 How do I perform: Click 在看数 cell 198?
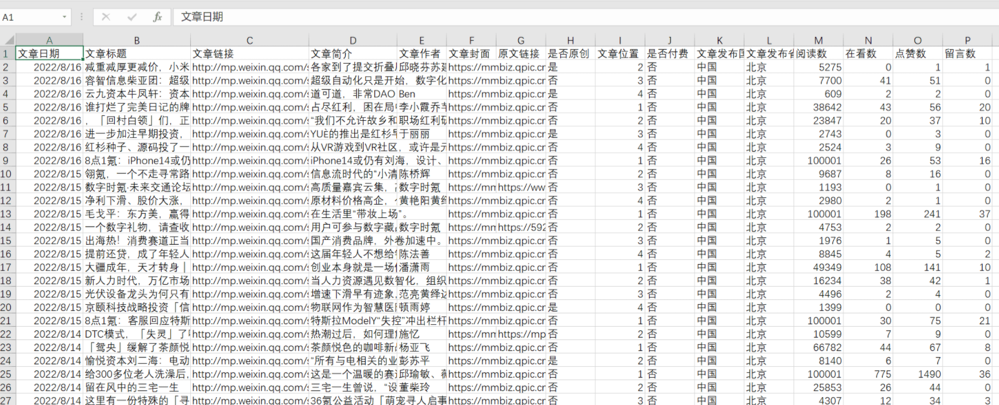pyautogui.click(x=868, y=214)
